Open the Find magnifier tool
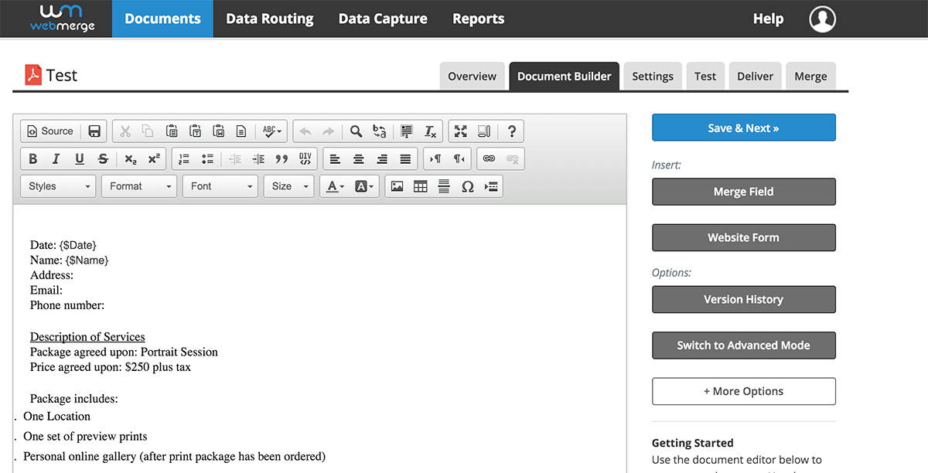The image size is (928, 473). click(356, 131)
